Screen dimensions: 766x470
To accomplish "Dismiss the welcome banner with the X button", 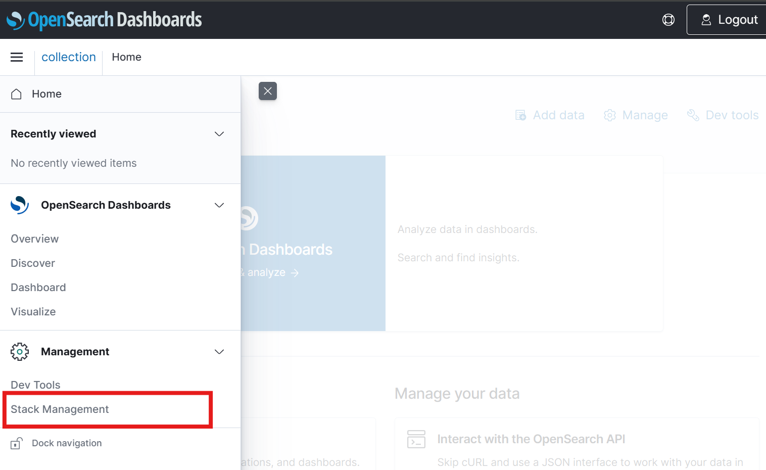I will click(x=267, y=91).
